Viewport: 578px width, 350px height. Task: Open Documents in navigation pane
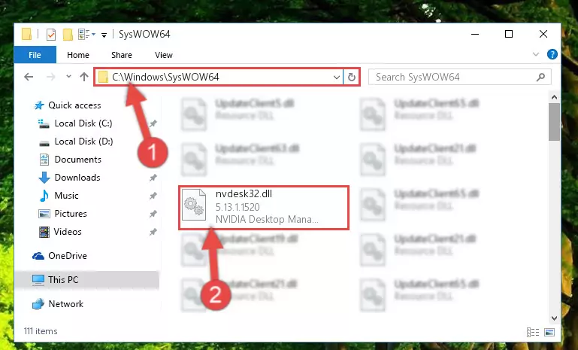click(77, 160)
